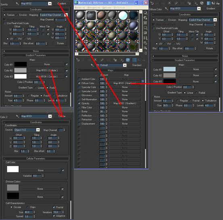Image resolution: width=223 pixels, height=220 pixels.
Task: Open the Material Editor Options icon
Action: [x=145, y=43]
